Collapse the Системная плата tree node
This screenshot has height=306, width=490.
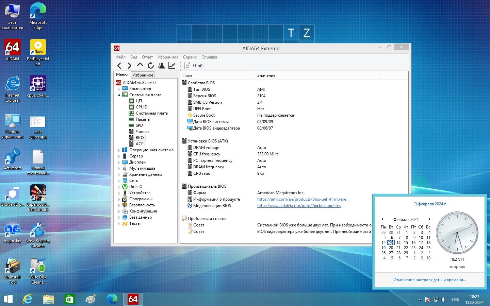(119, 95)
